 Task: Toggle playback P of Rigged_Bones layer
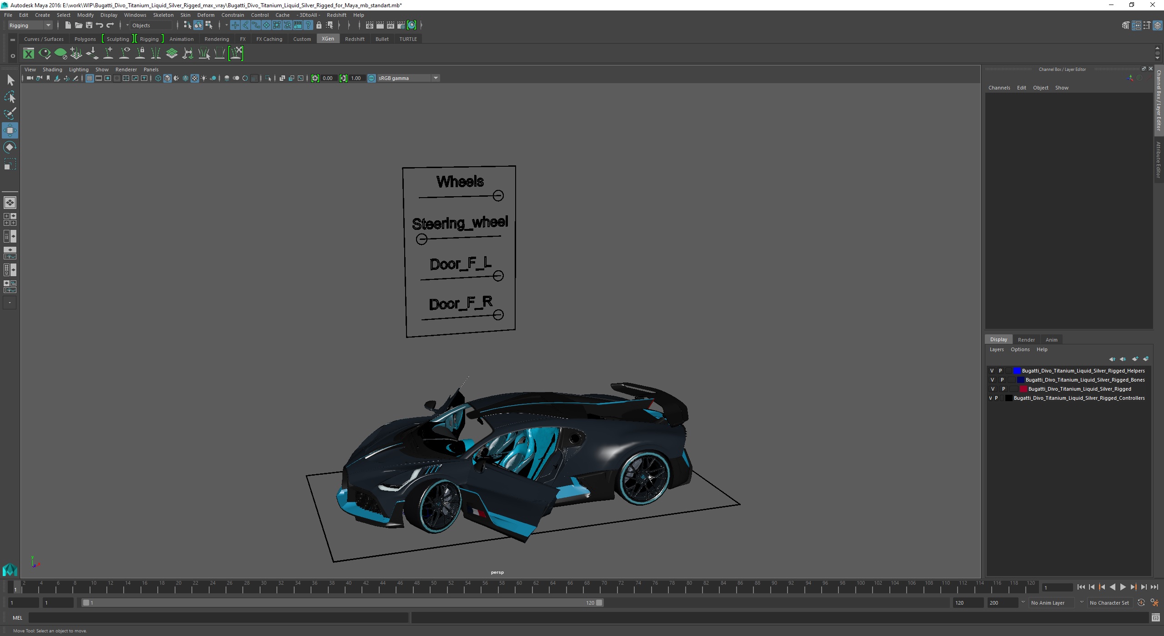coord(1002,380)
